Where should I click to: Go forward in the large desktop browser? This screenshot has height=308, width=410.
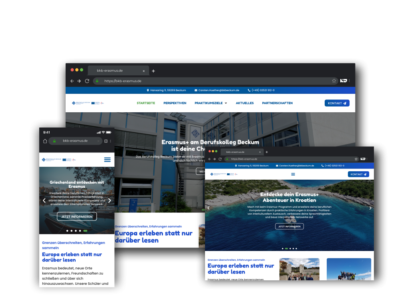click(79, 81)
